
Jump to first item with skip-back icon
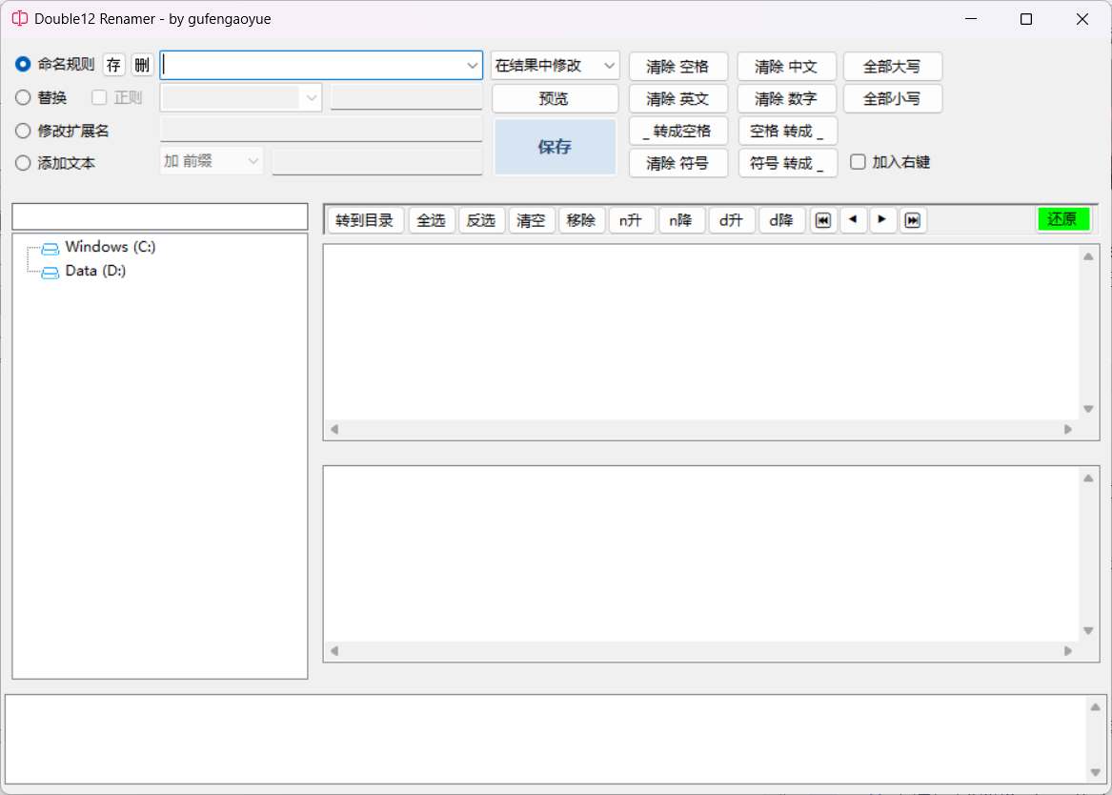coord(823,220)
